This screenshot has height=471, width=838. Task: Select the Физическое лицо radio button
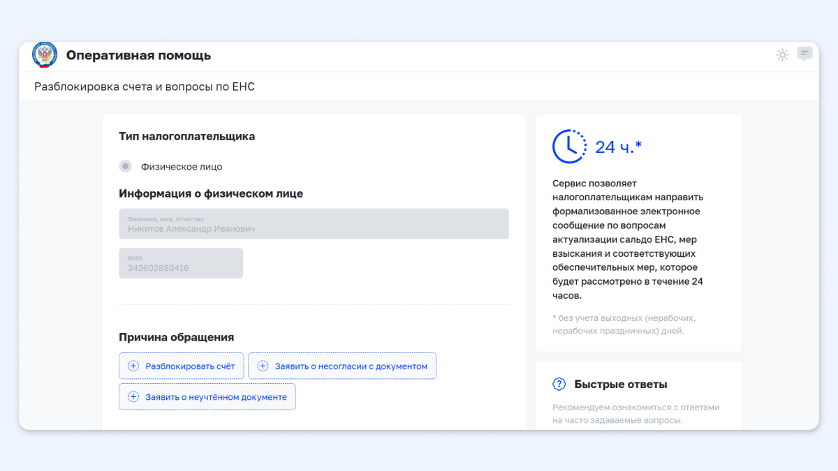126,167
